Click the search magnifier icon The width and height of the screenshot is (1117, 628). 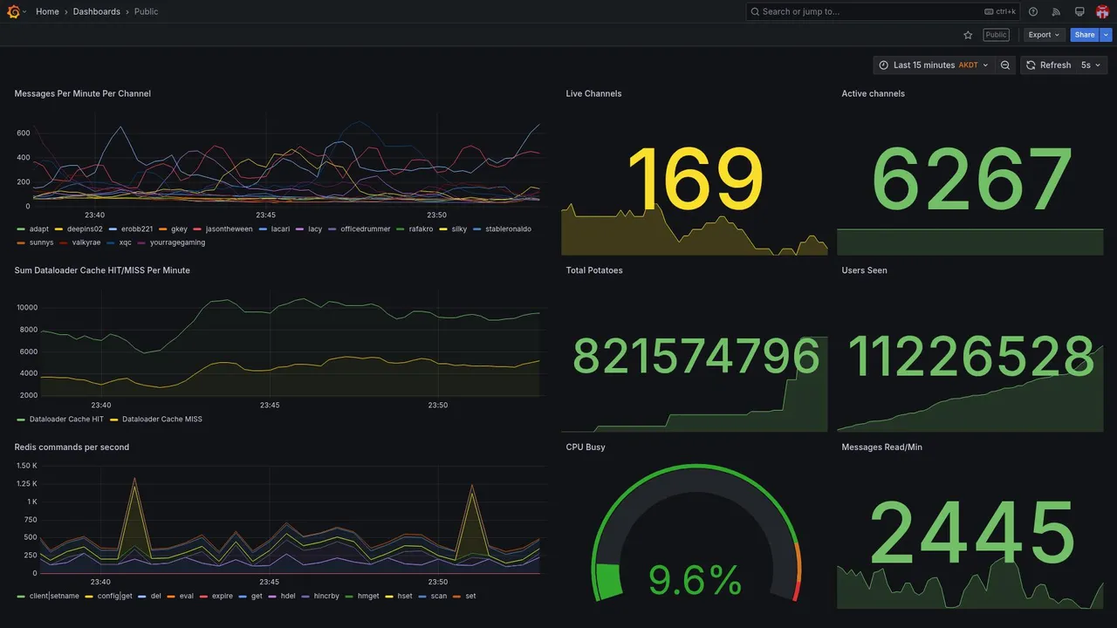755,11
